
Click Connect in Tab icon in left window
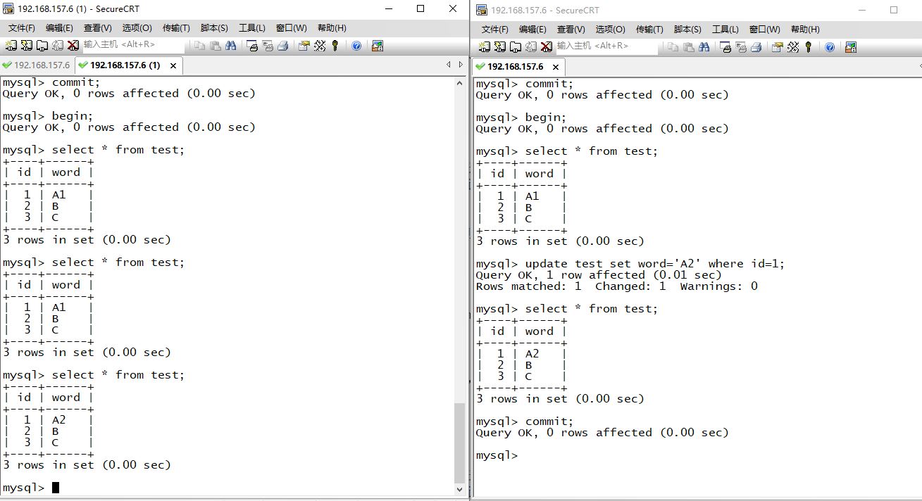tap(42, 45)
